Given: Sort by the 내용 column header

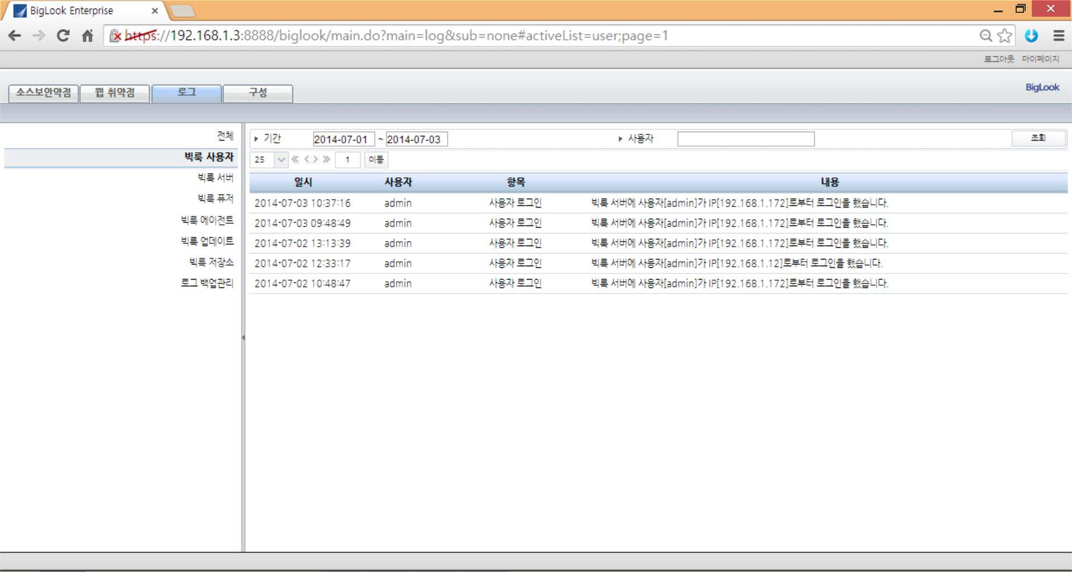Looking at the screenshot, I should click(x=830, y=182).
